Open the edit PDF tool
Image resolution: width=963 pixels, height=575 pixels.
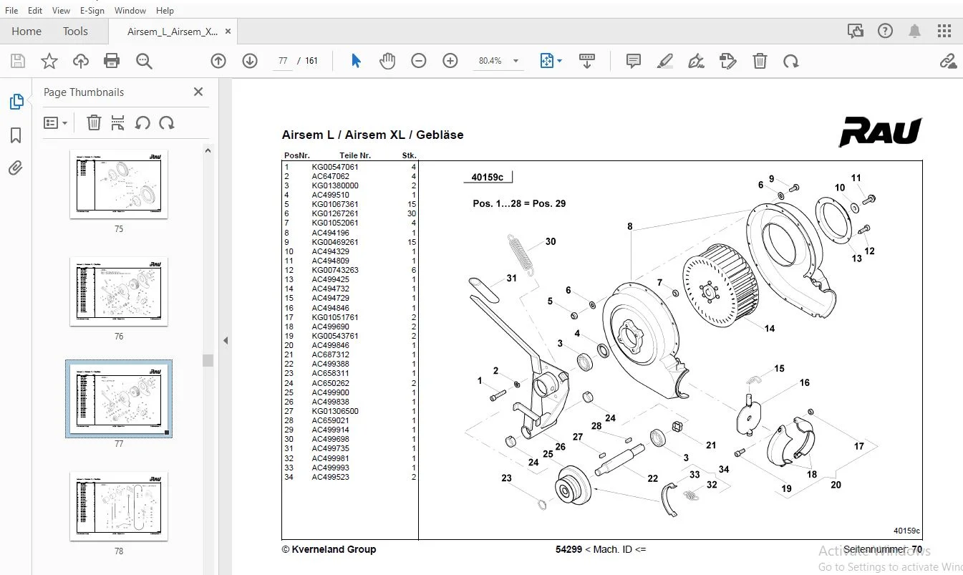(728, 61)
